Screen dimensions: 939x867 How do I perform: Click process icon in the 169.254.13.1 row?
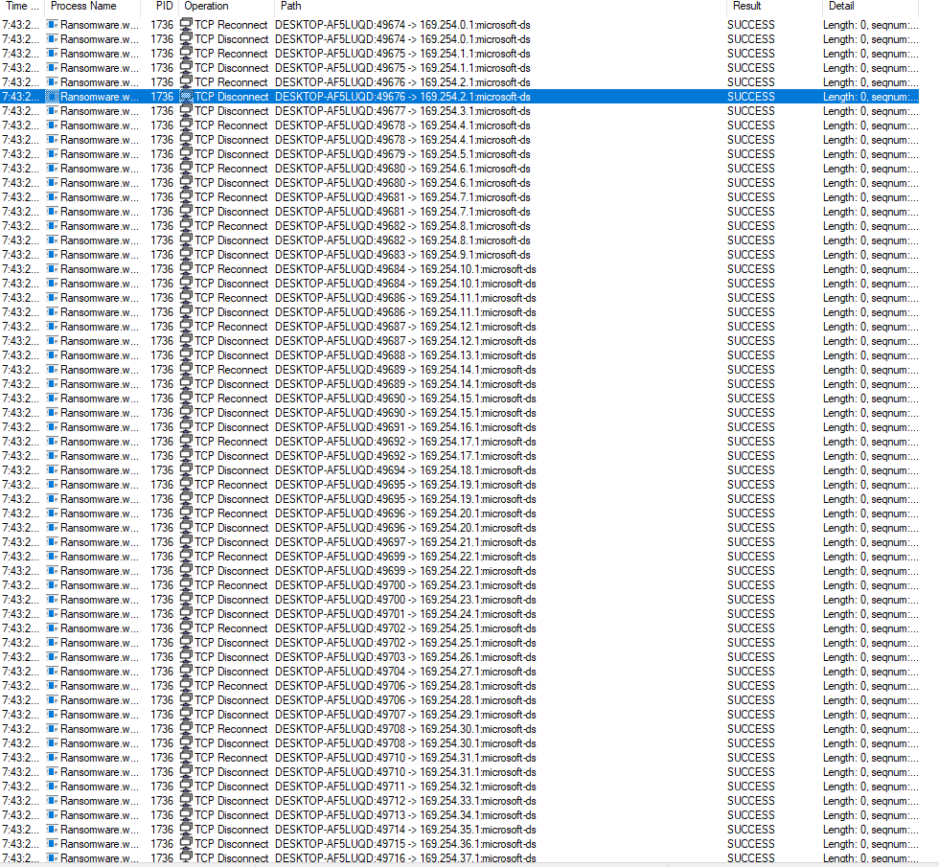click(x=53, y=355)
